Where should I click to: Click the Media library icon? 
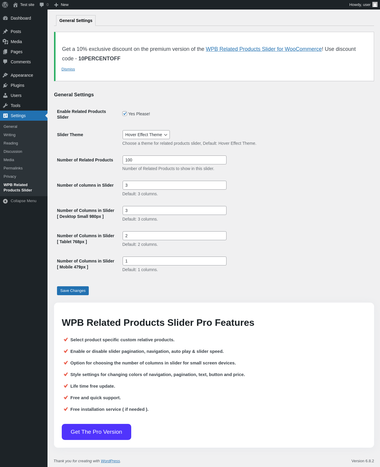5,42
